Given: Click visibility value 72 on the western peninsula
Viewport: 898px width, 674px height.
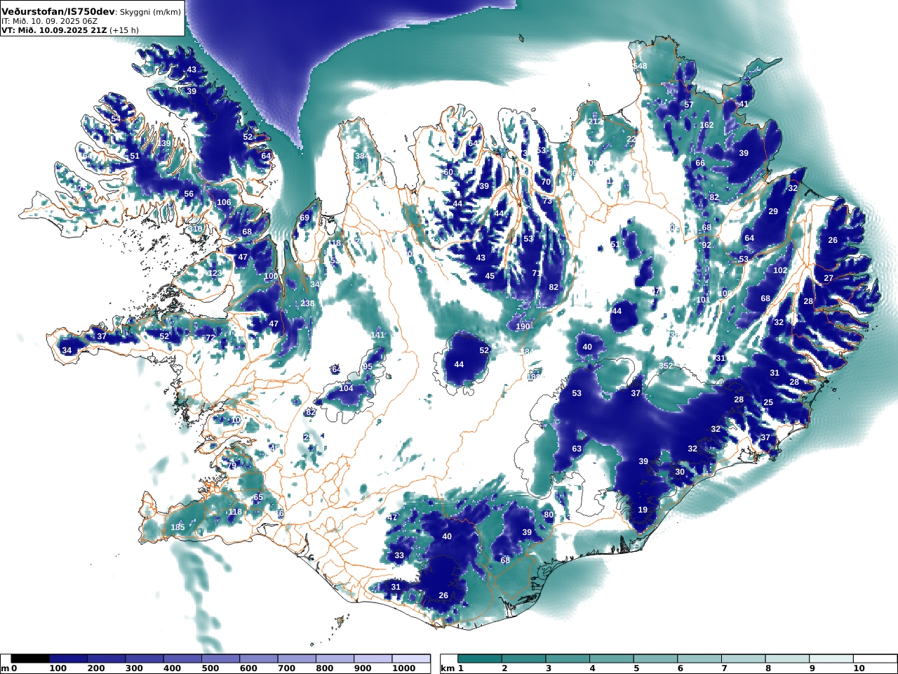Looking at the screenshot, I should [210, 338].
